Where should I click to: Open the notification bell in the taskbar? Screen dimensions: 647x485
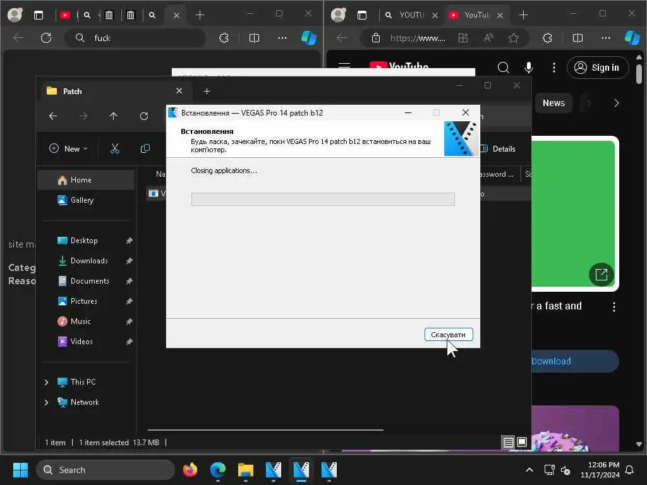(630, 470)
